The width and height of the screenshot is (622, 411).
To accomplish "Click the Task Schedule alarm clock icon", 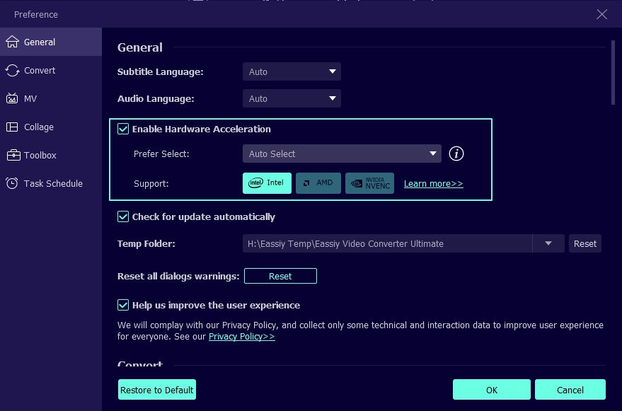I will [x=12, y=183].
